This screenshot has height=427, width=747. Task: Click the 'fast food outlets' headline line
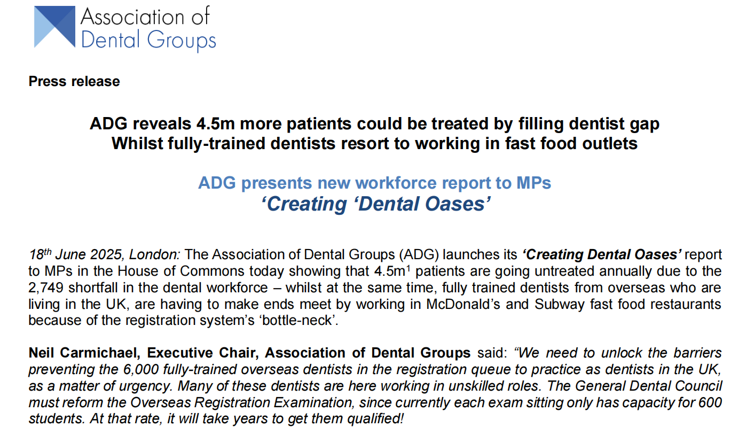coord(374,144)
